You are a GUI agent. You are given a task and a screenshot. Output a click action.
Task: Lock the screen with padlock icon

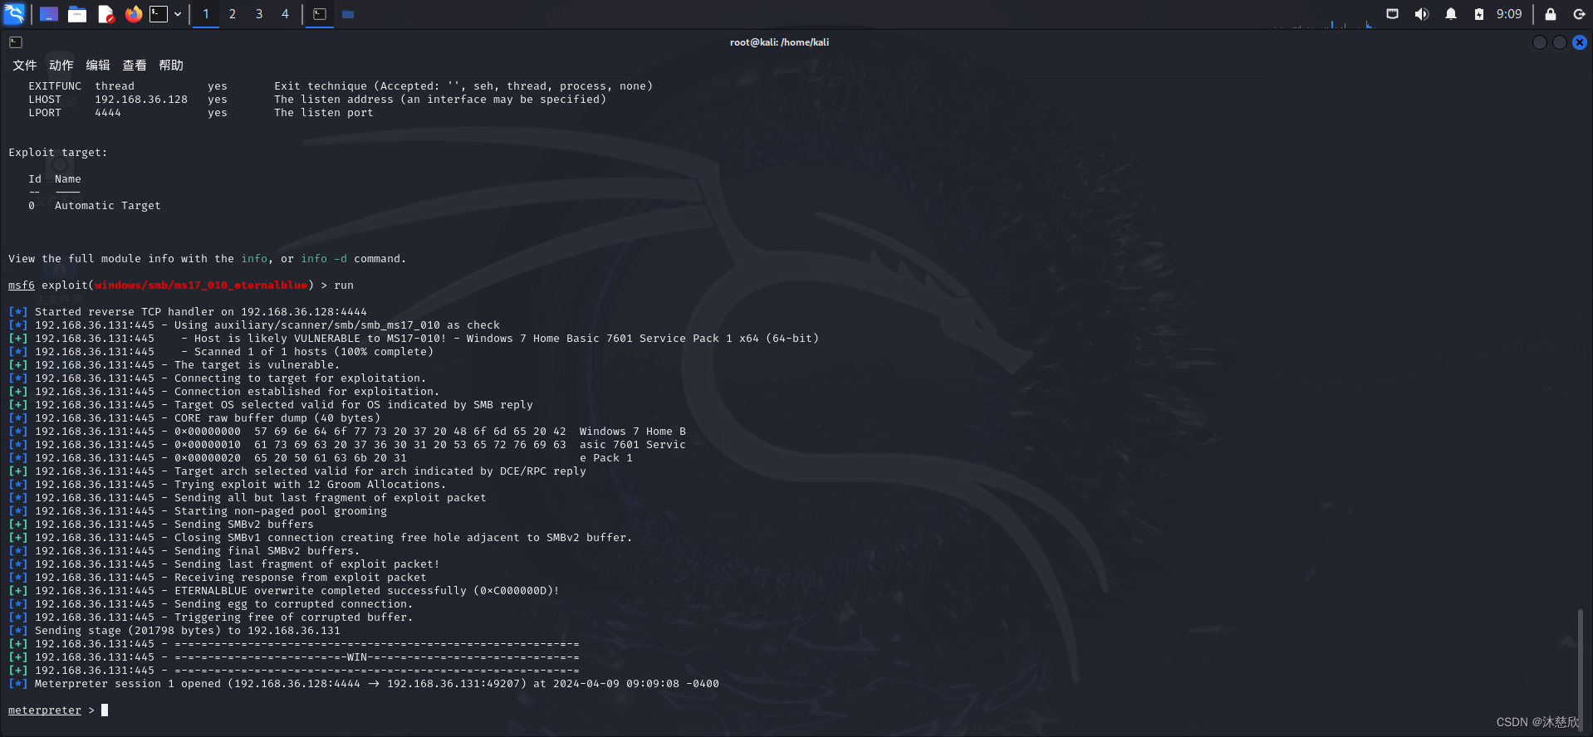tap(1551, 14)
